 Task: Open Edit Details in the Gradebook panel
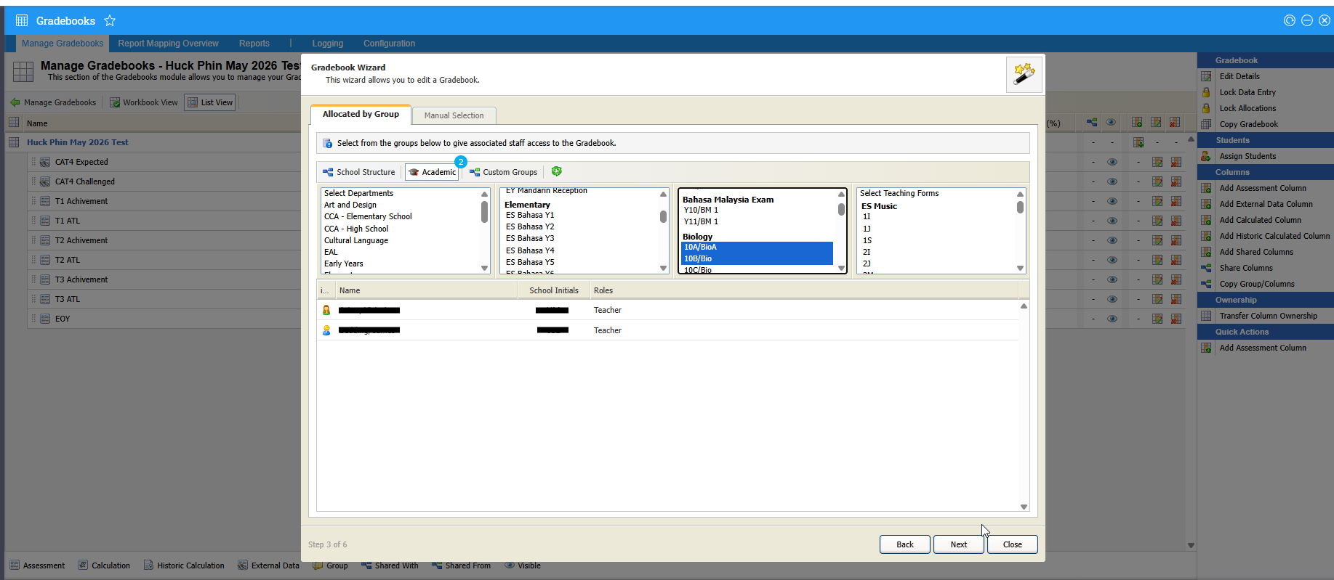pyautogui.click(x=1239, y=76)
